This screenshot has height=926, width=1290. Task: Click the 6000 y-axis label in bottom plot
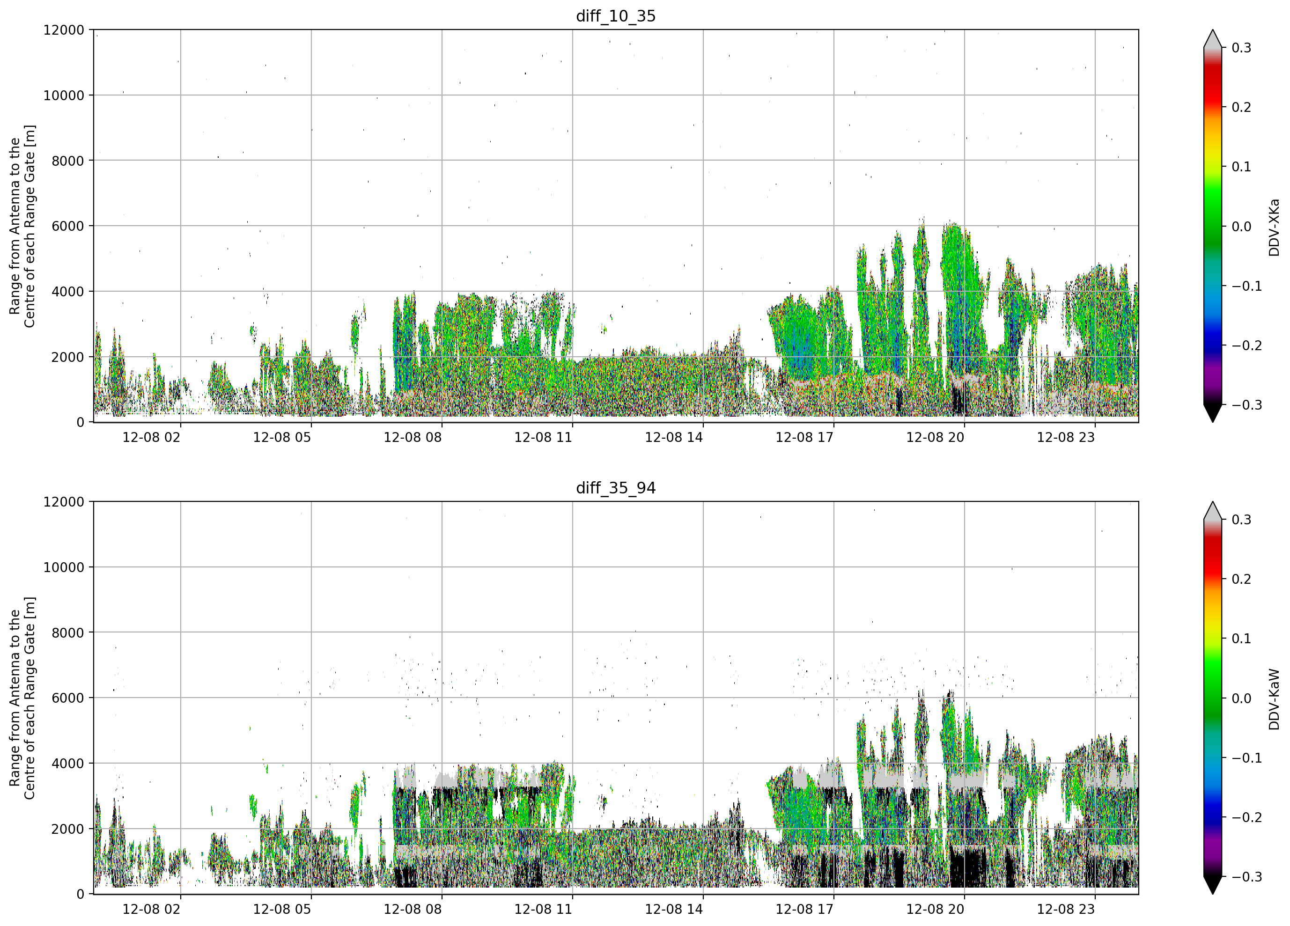point(68,698)
